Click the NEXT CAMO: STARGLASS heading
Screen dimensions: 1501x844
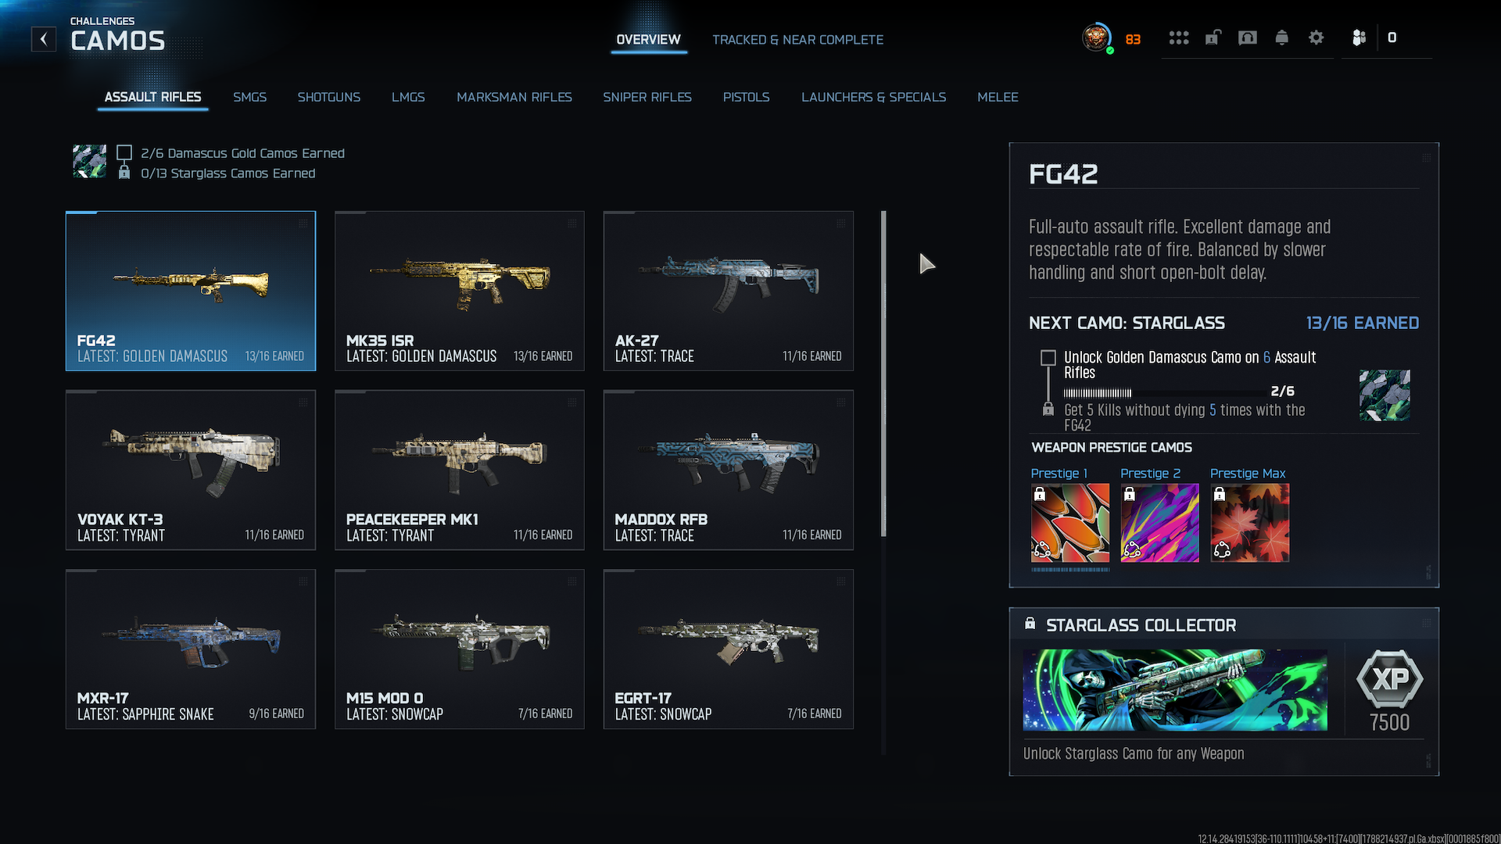[1127, 323]
